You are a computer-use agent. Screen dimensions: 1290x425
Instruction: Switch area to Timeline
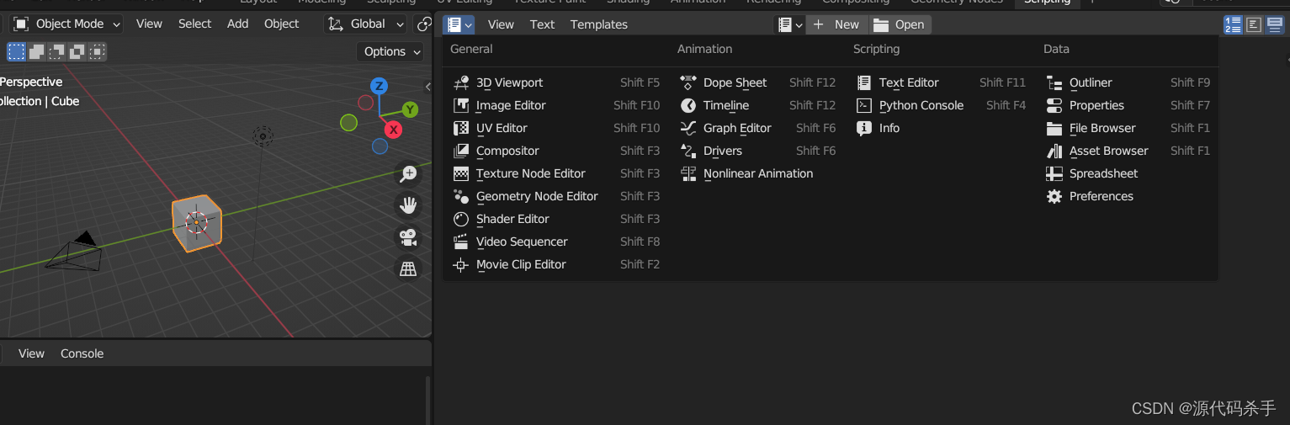(758, 105)
